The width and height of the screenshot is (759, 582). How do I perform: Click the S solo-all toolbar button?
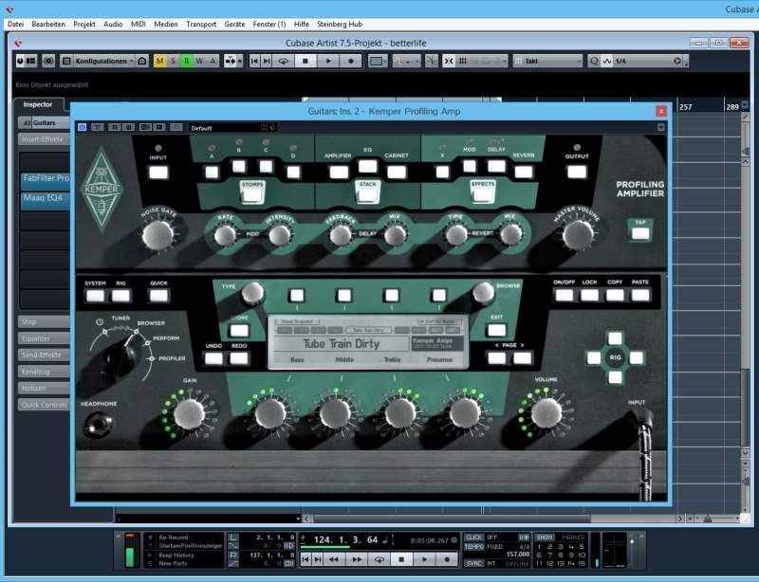point(173,61)
